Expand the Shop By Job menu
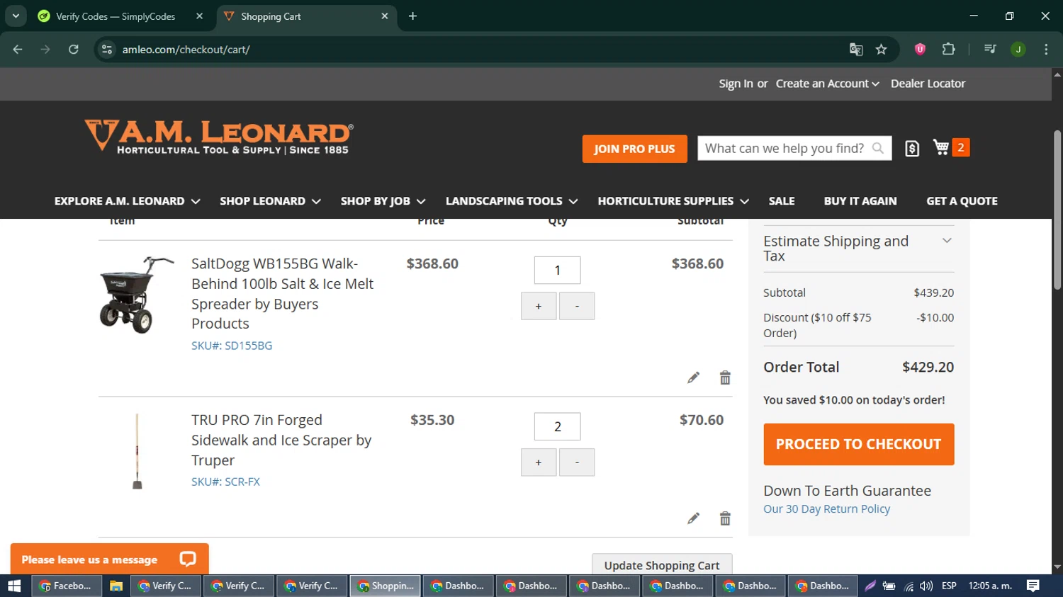The width and height of the screenshot is (1063, 597). coord(383,201)
